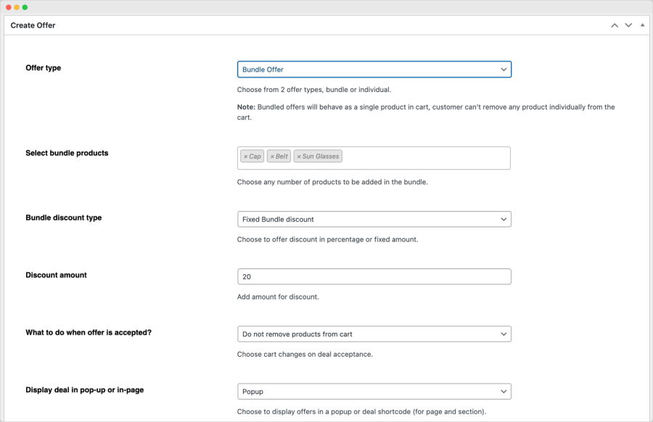Click inside the bundle products search box

tap(424, 157)
